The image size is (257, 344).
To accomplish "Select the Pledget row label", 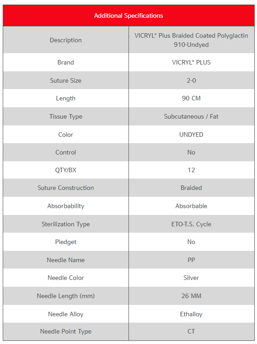I will click(65, 242).
